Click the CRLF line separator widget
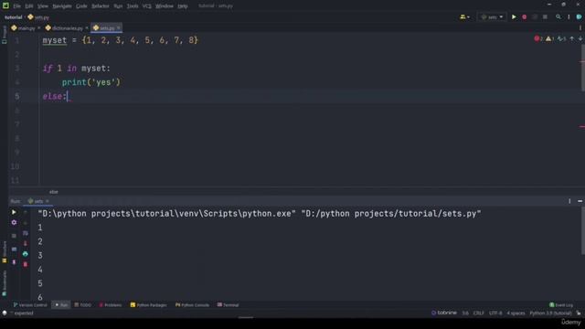585x329 pixels. point(478,313)
